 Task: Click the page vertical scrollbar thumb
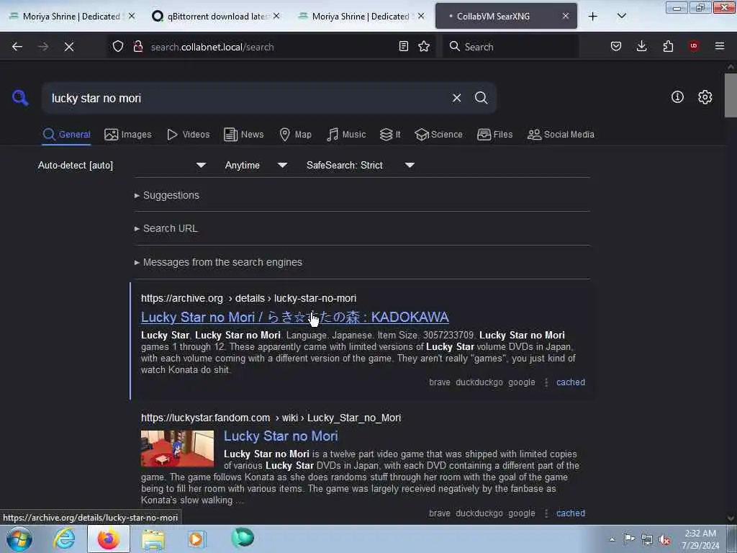731,96
